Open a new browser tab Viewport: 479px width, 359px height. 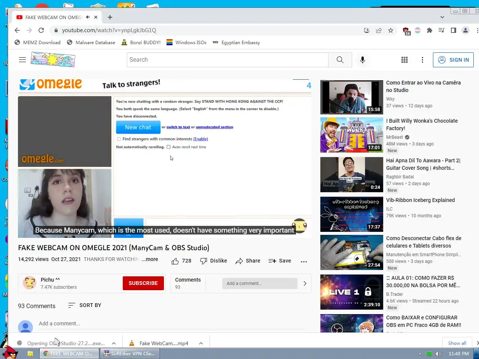110,17
